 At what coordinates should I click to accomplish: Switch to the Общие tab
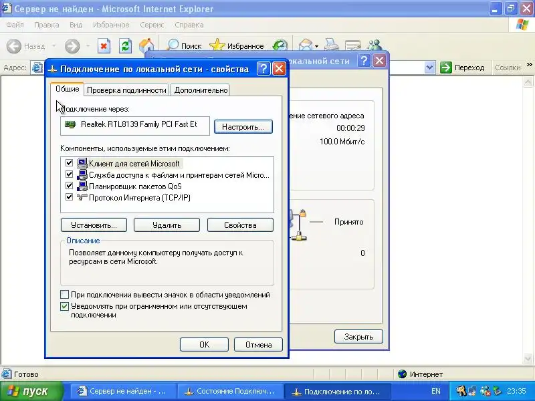[68, 89]
